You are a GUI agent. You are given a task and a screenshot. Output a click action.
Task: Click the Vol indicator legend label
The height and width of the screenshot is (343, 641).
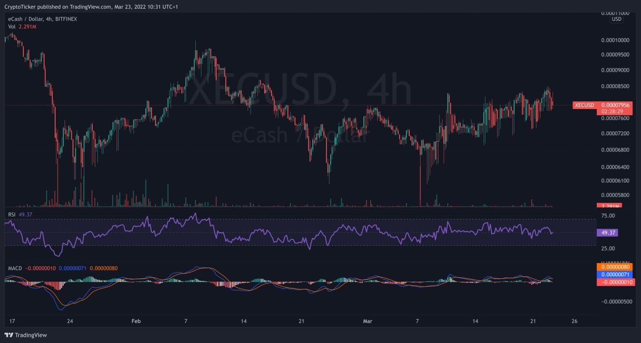coord(12,27)
